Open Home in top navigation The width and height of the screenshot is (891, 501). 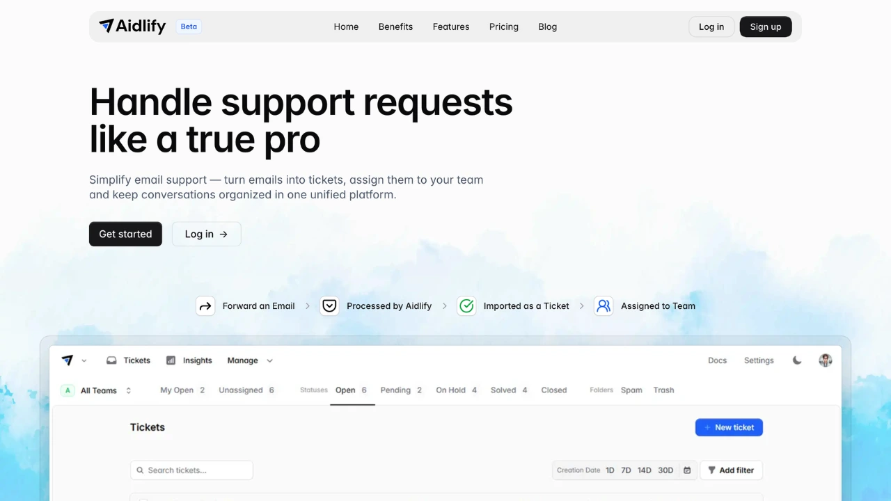click(346, 26)
